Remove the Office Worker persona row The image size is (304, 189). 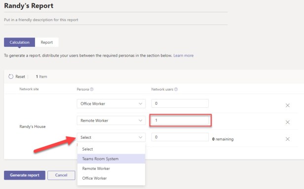288,105
